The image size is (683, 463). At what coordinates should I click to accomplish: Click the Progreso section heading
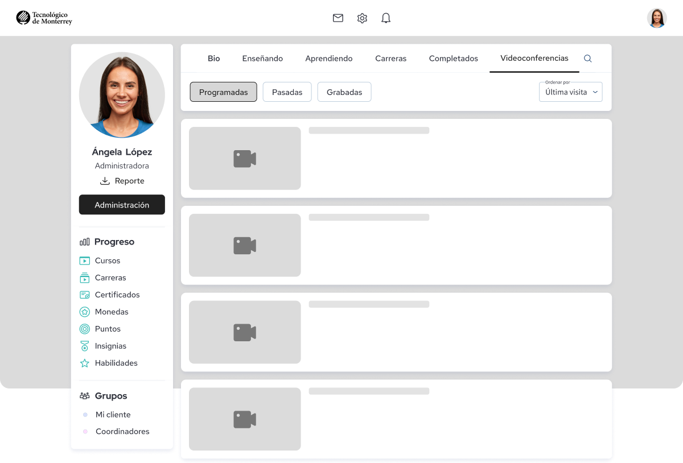[114, 242]
